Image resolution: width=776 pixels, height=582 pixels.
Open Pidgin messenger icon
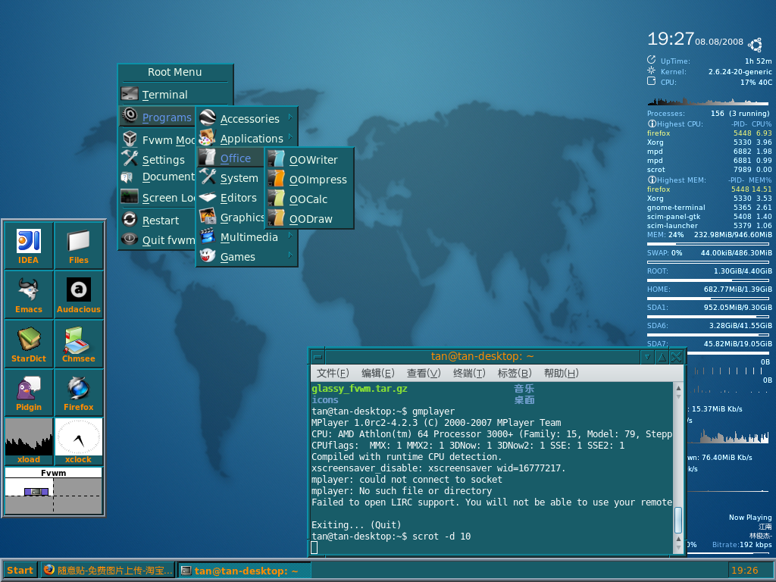coord(29,393)
